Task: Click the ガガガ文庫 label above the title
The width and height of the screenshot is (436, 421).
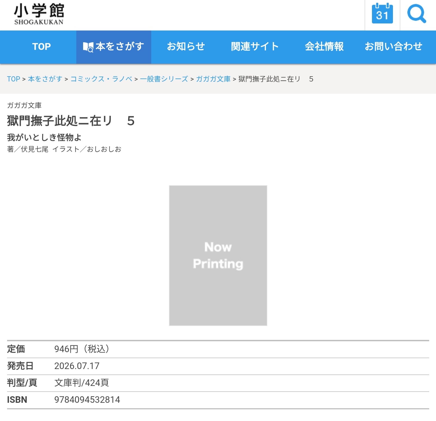Action: coord(24,105)
